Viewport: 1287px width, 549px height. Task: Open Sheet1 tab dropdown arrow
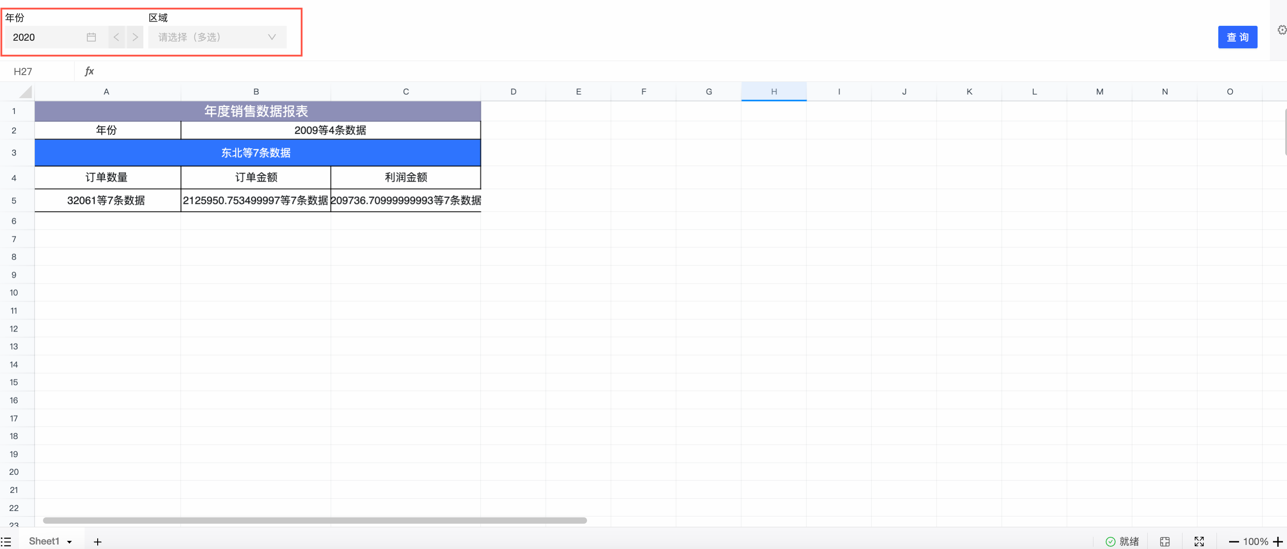[70, 542]
